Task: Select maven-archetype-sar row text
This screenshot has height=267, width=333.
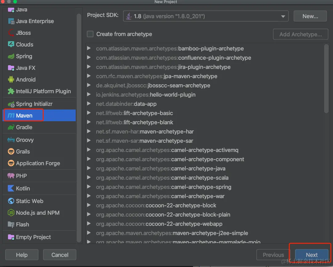Action: click(x=144, y=141)
